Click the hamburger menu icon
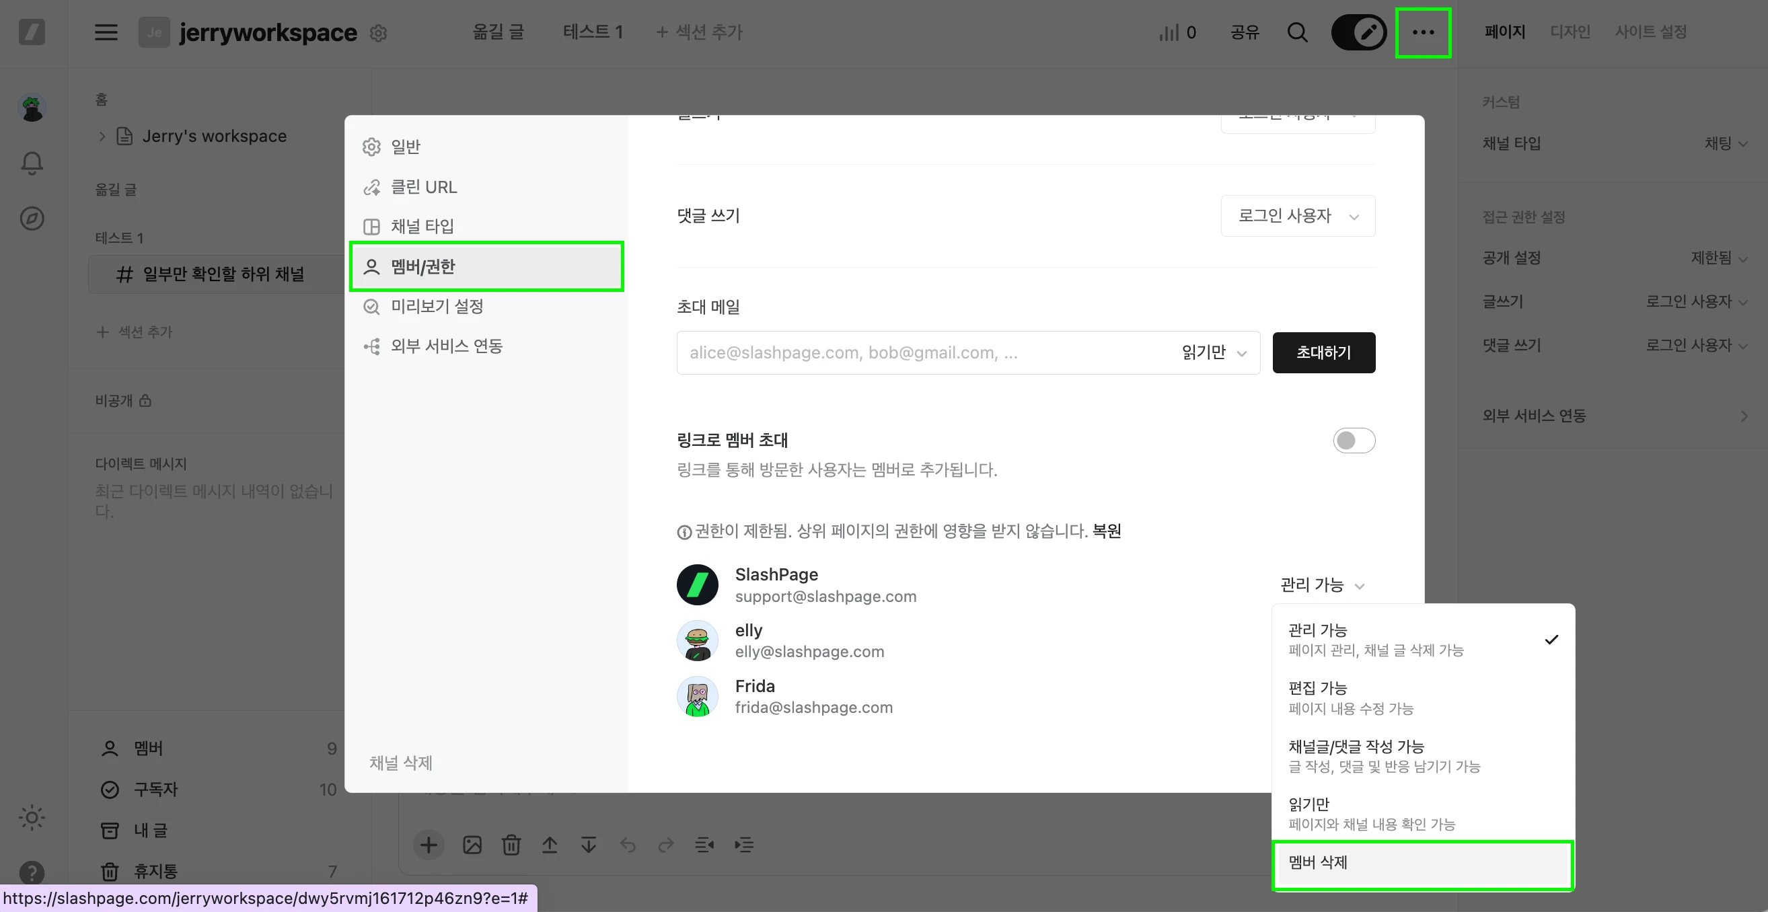This screenshot has width=1768, height=912. click(x=106, y=32)
